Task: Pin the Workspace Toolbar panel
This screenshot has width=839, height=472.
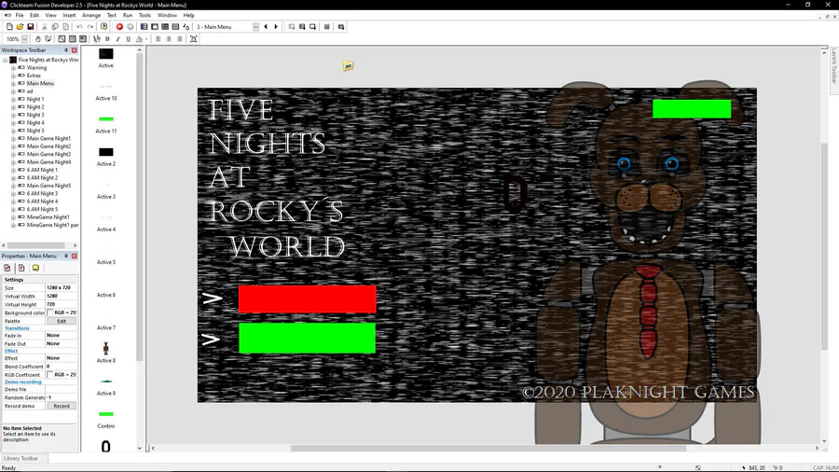Action: click(x=66, y=49)
